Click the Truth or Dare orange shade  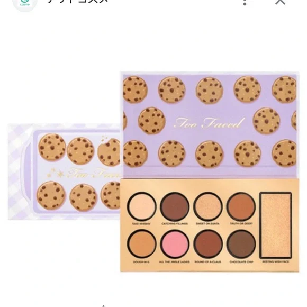[241, 207]
